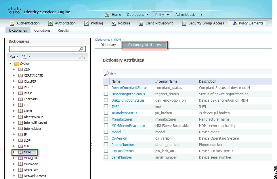The image size is (277, 179).
Task: Check the DeviceRegisterStatus checkbox
Action: pyautogui.click(x=106, y=94)
